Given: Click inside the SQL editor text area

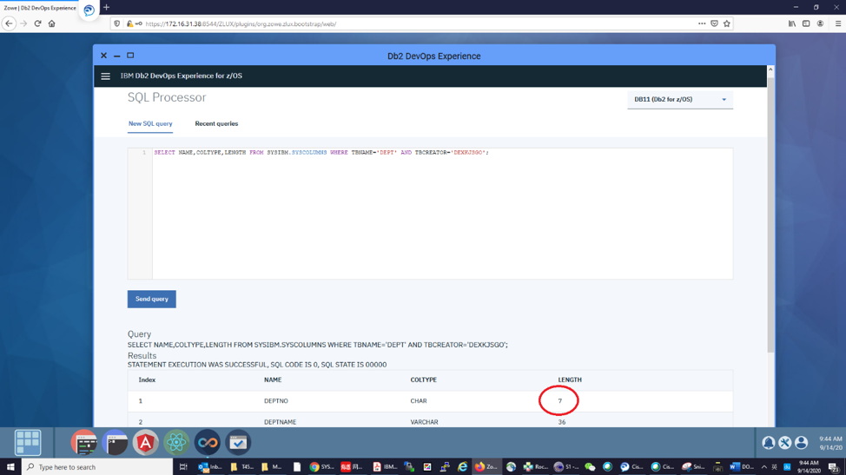Looking at the screenshot, I should click(x=442, y=214).
